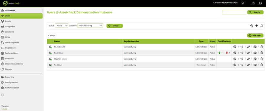Open Dashboard in the sidebar
Image resolution: width=266 pixels, height=111 pixels.
21,10
